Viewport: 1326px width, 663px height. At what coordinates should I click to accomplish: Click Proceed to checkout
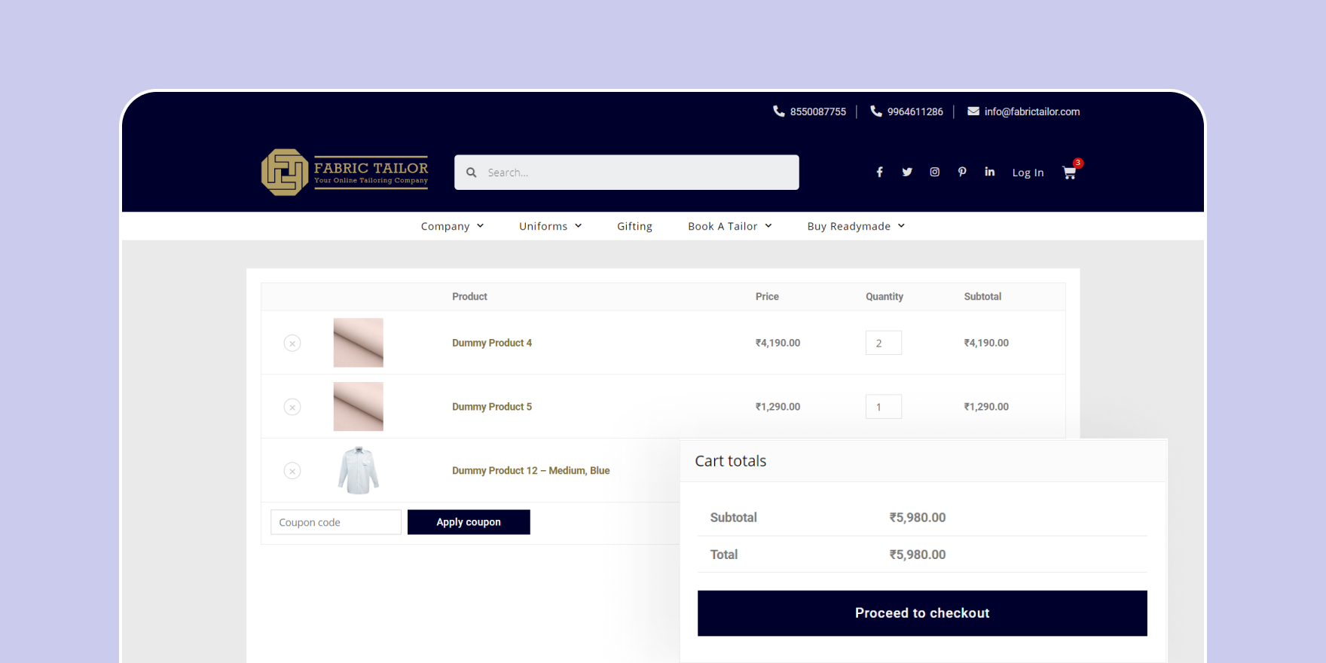(922, 613)
